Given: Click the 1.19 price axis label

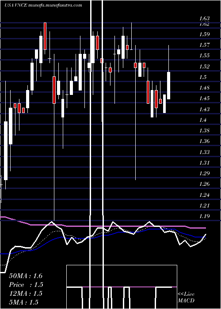Looking at the screenshot, I should click(204, 216).
